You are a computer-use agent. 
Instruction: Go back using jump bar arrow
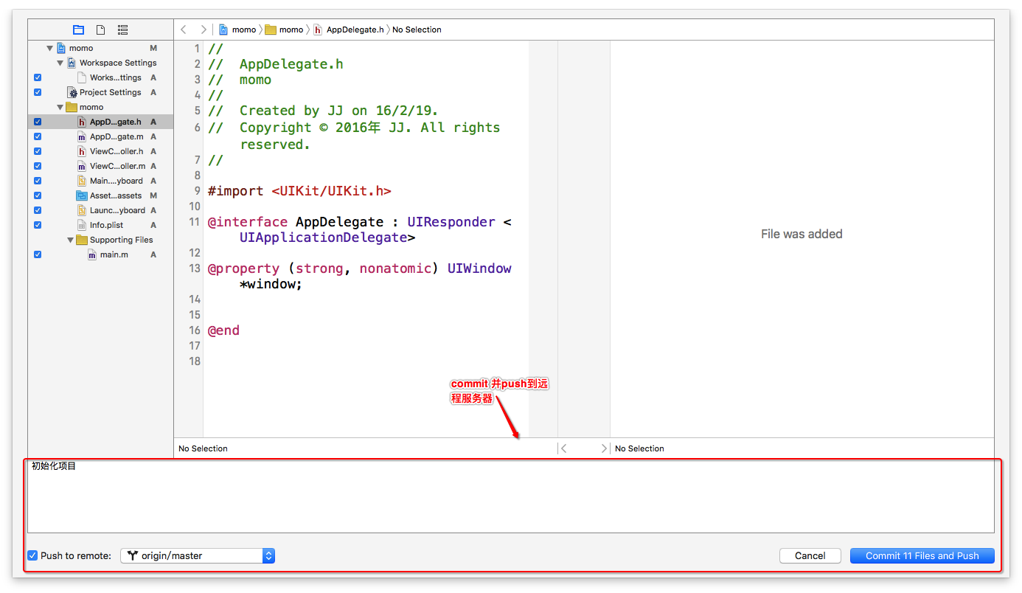pos(184,30)
